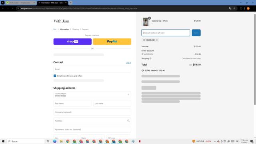Viewport: 256px width, 144px height.
Task: Select the Information breadcrumb step
Action: point(64,29)
